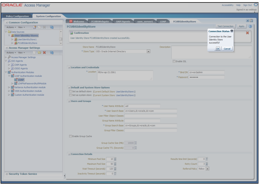Click the X509 Authentication module icon

click(13, 91)
